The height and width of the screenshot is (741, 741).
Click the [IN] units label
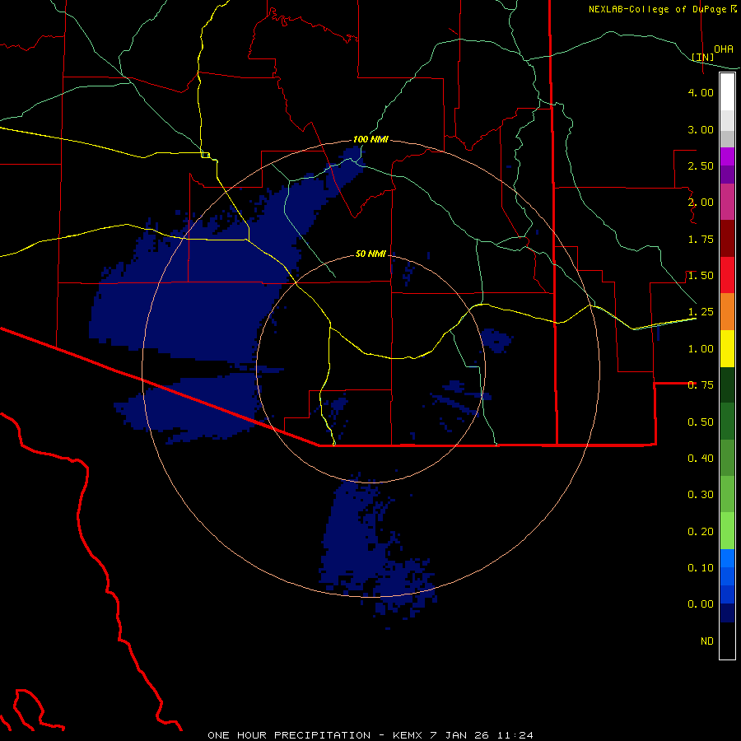(703, 57)
